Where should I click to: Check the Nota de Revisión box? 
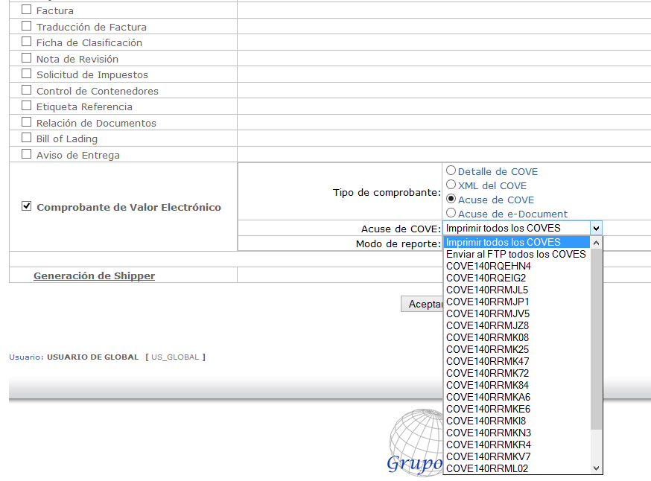[x=26, y=57]
